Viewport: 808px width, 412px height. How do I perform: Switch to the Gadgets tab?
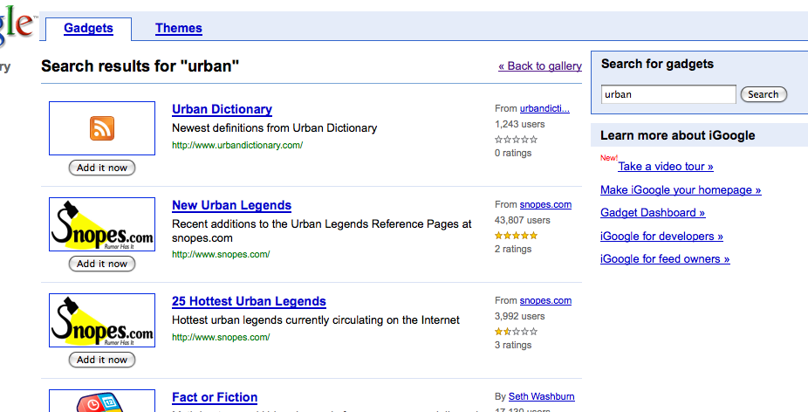pos(88,28)
